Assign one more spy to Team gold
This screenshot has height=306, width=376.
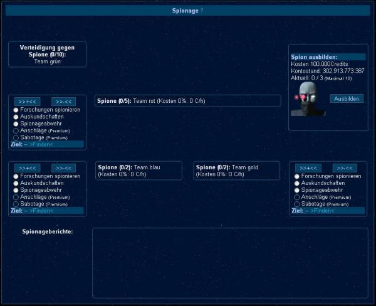click(308, 168)
